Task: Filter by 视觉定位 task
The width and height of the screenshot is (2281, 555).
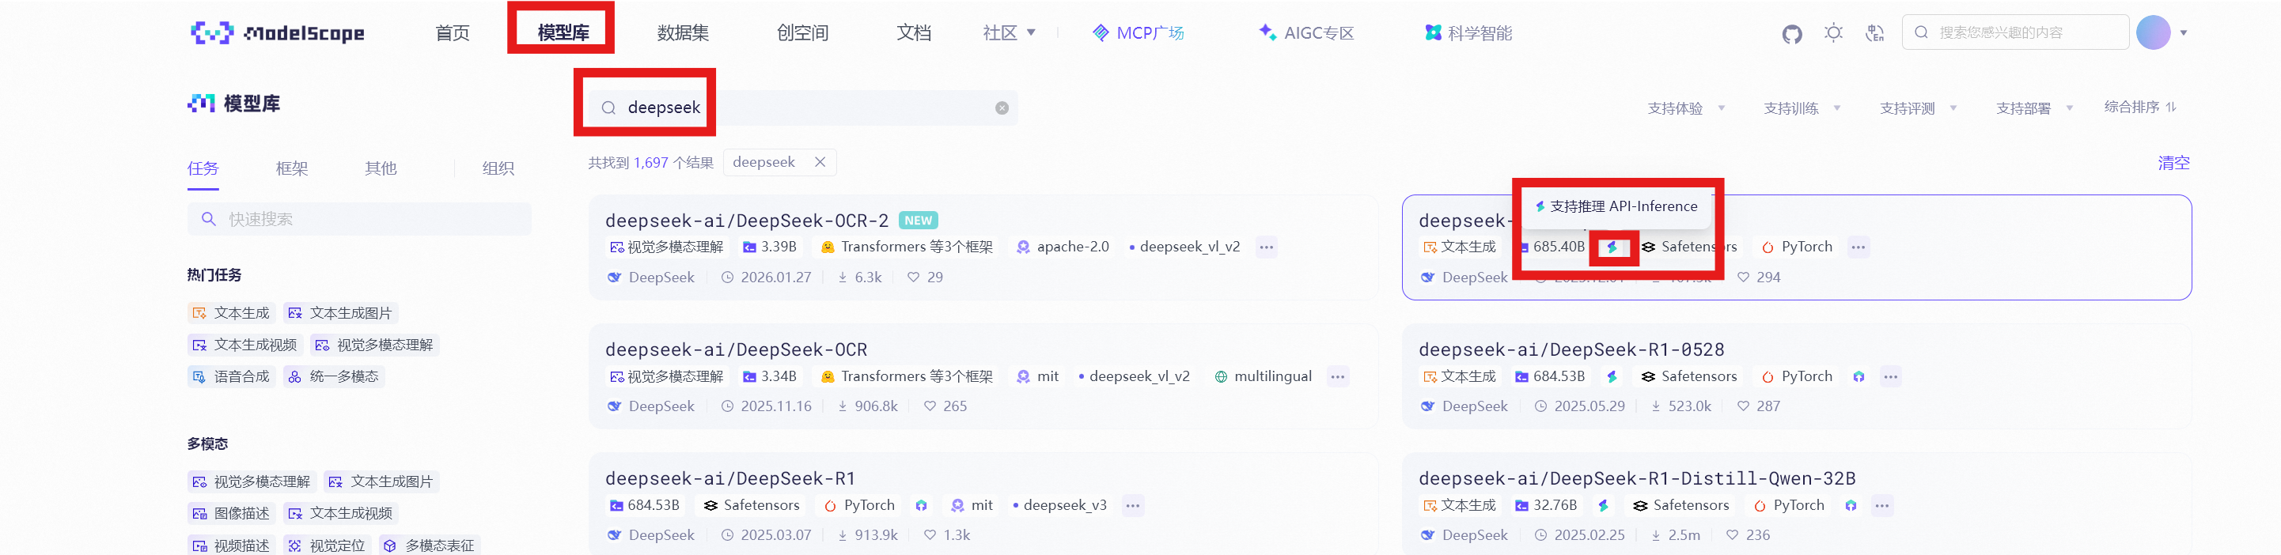Action: point(327,546)
